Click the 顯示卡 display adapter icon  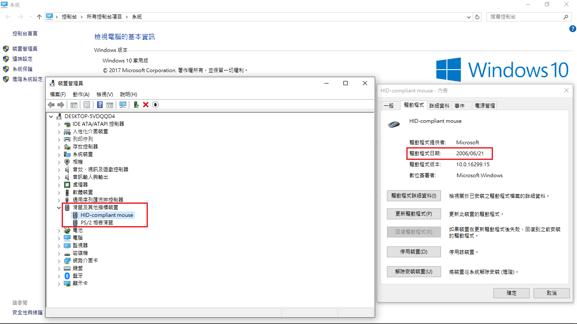tap(67, 283)
